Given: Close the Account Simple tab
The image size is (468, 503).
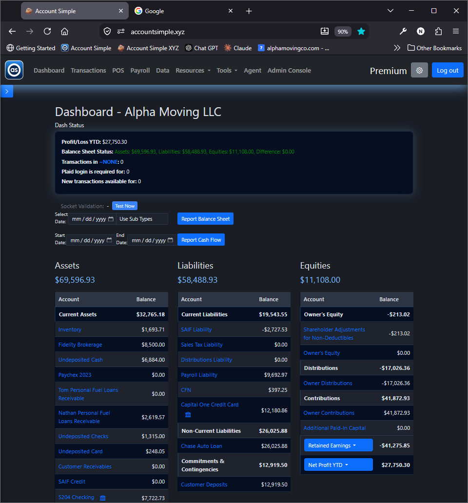Looking at the screenshot, I should pos(121,11).
